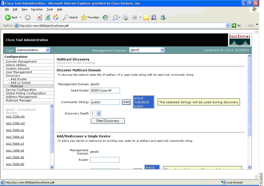Image resolution: width=264 pixels, height=186 pixels.
Task: Open the es1-7606-c1 device link
Action: tap(15, 130)
